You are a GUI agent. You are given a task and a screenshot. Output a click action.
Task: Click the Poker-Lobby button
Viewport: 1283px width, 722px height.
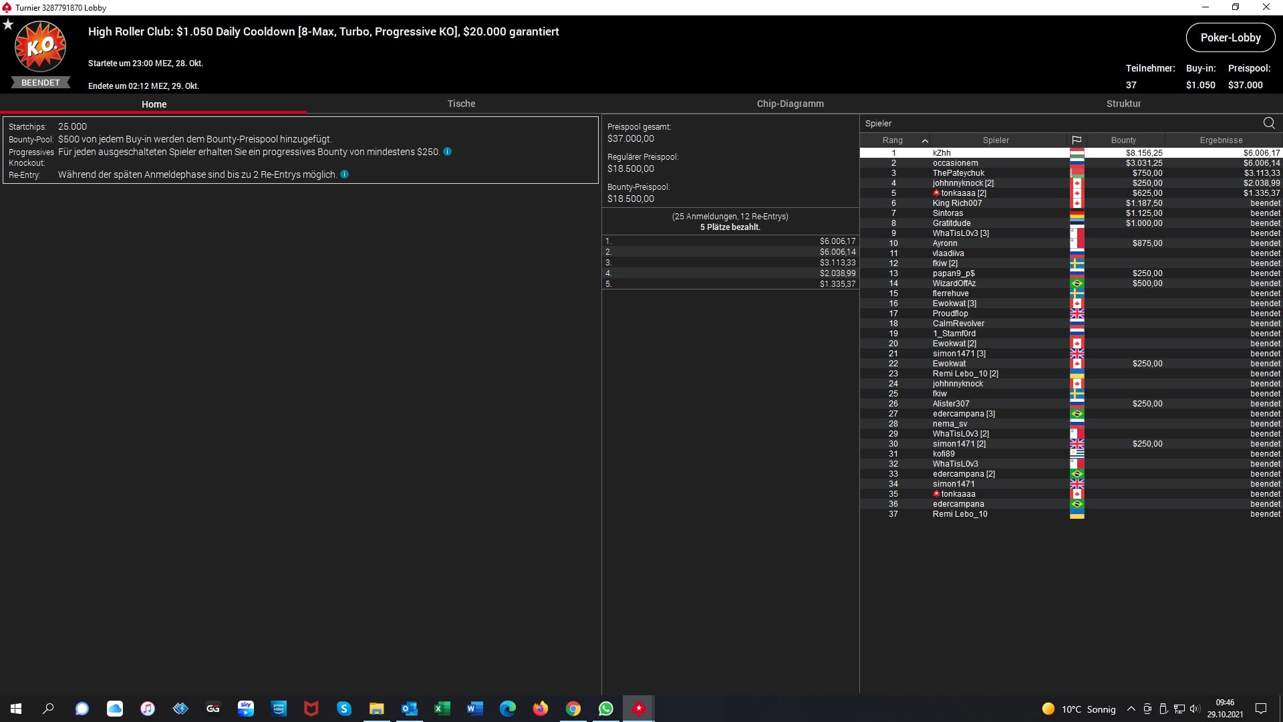point(1230,37)
